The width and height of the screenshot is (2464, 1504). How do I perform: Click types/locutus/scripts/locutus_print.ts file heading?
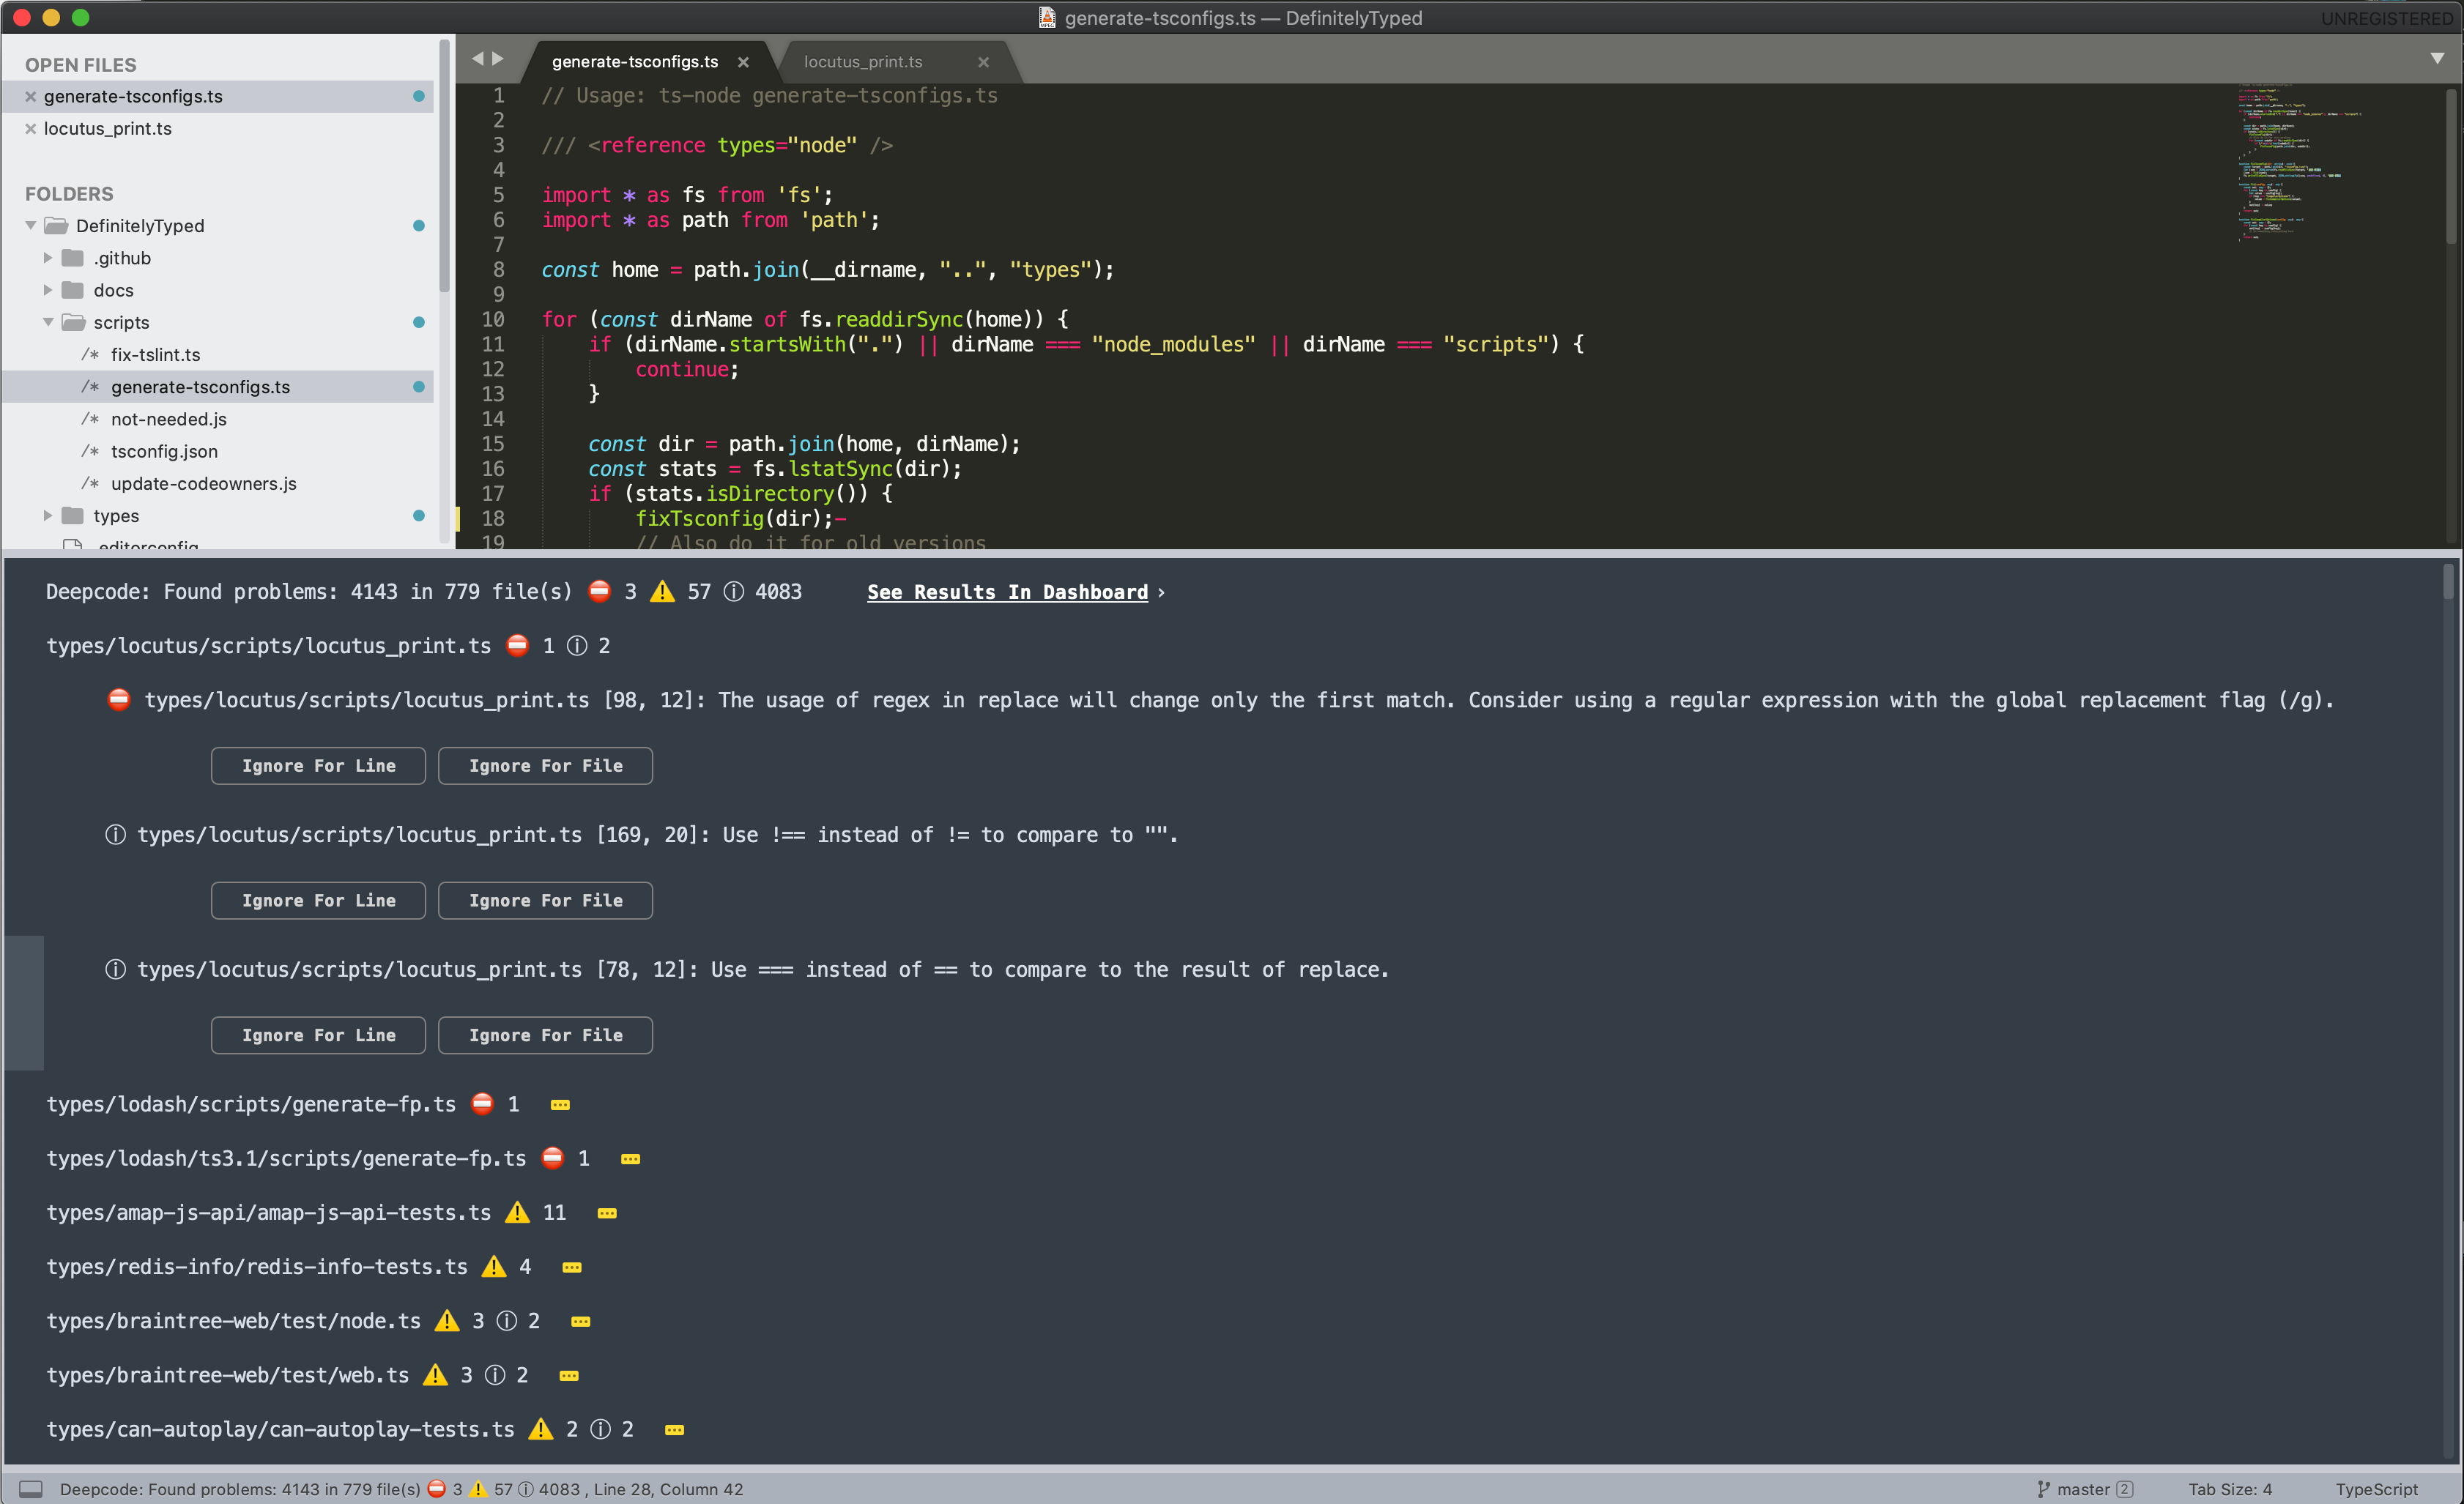click(269, 646)
